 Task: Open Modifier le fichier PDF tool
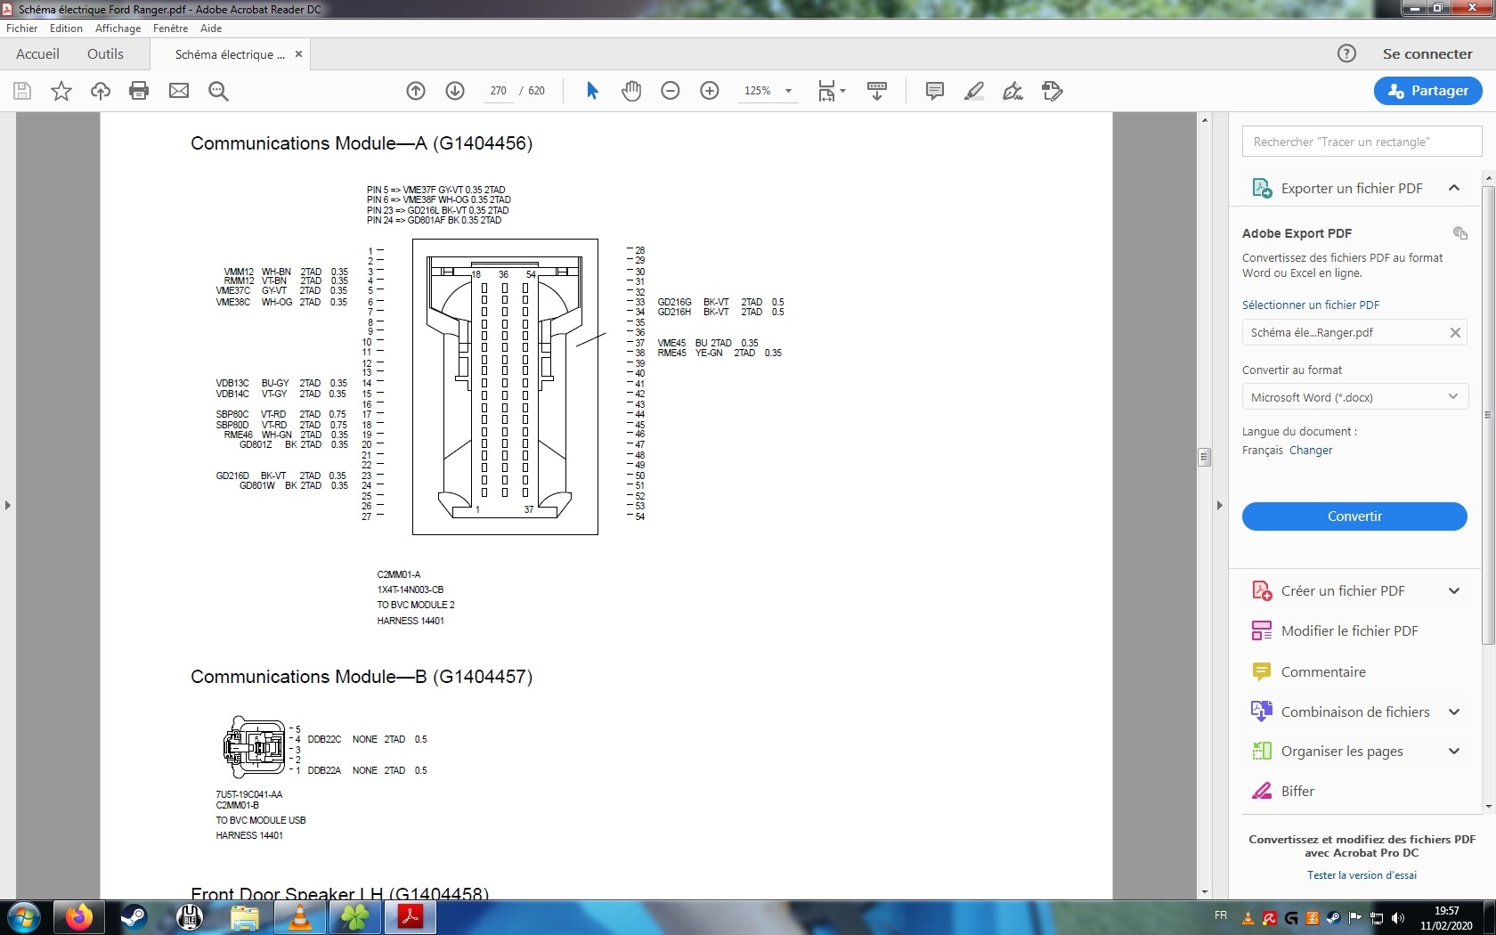tap(1349, 631)
